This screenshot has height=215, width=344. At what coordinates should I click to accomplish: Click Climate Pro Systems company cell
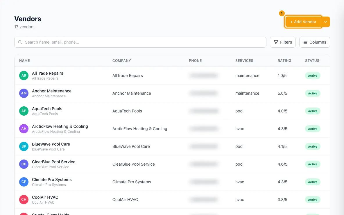coord(132,182)
